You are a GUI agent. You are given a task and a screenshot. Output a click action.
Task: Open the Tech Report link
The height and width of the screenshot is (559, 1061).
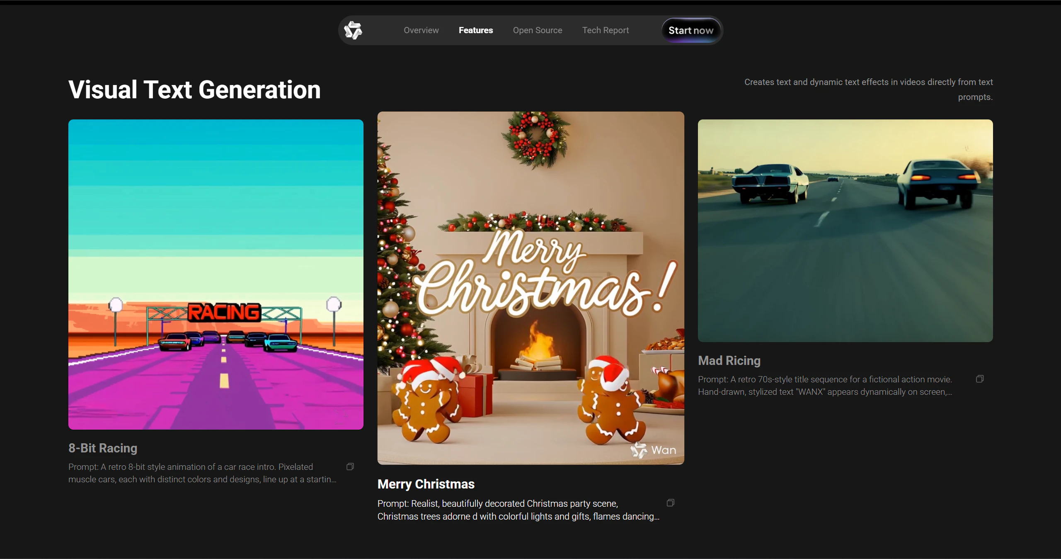605,30
